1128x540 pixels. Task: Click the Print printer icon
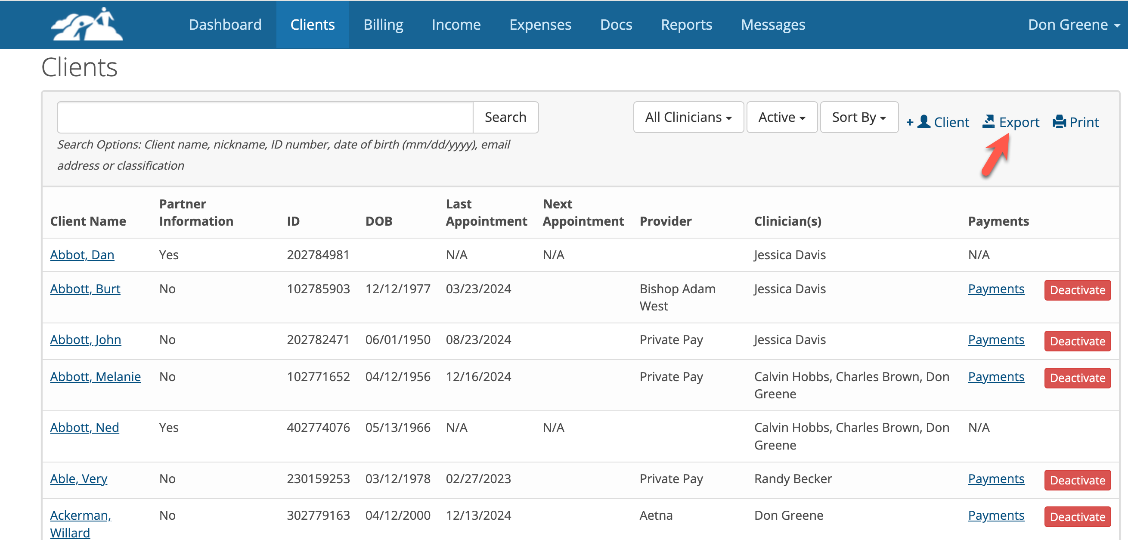point(1059,122)
